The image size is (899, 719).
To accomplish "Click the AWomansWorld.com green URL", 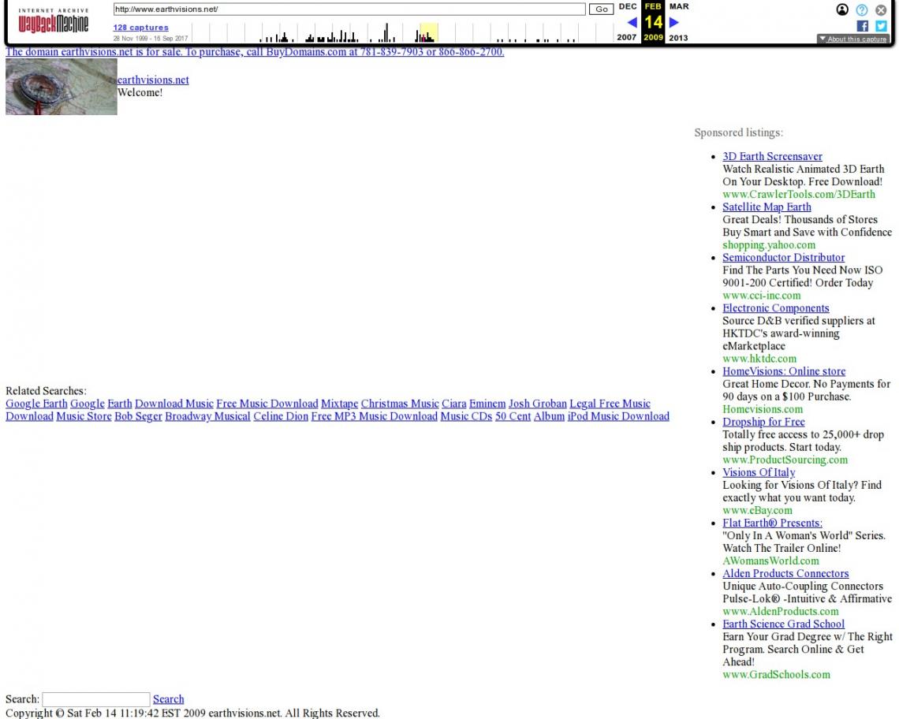I will click(x=770, y=561).
